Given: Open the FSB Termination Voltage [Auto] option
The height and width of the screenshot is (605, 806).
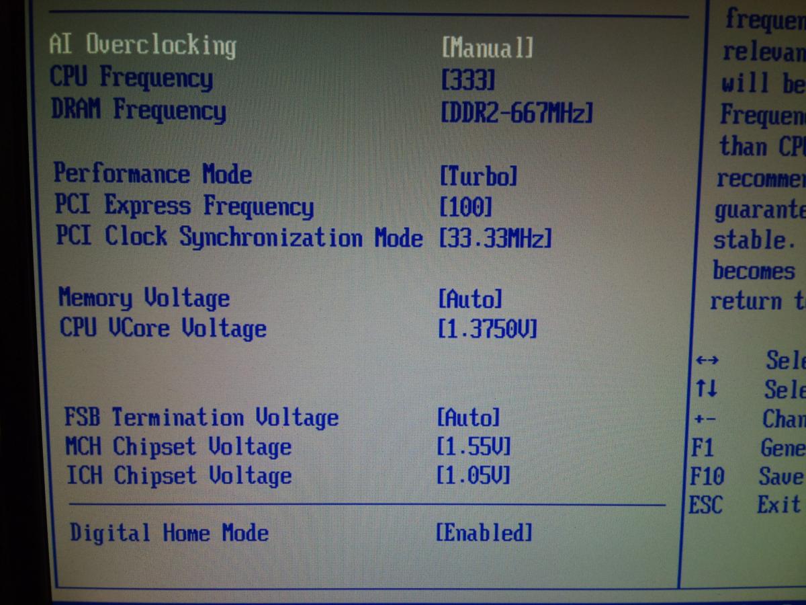Looking at the screenshot, I should [x=468, y=417].
